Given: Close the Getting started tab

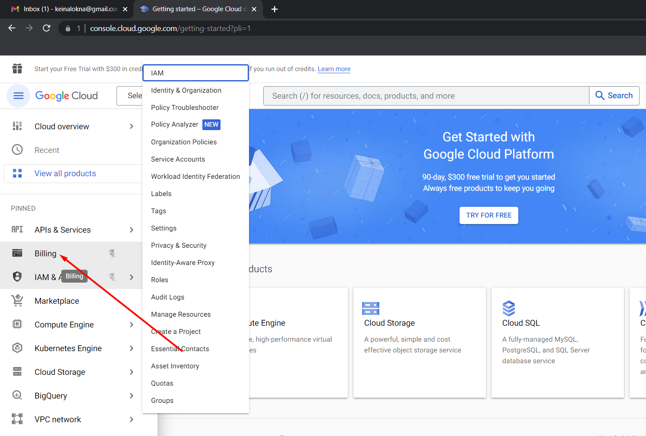Looking at the screenshot, I should 254,9.
